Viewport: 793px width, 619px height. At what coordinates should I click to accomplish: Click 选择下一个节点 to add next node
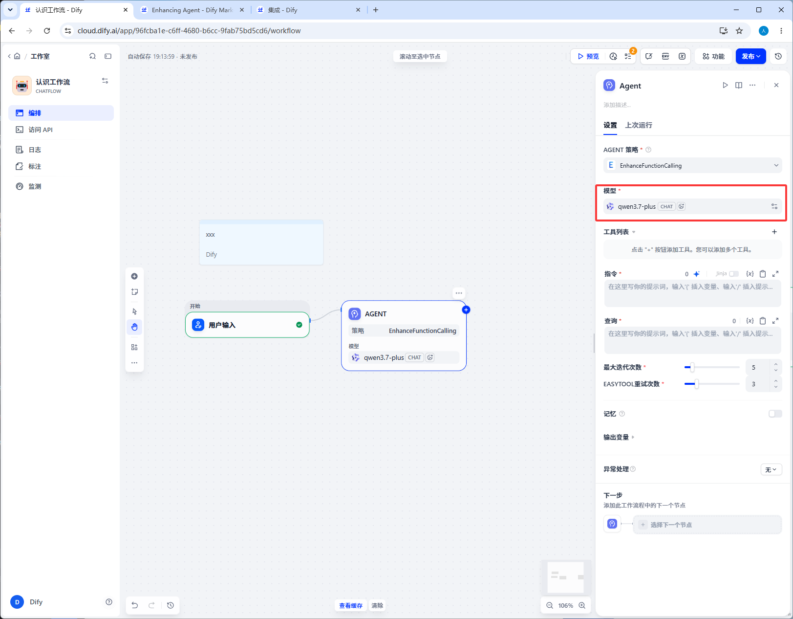707,525
